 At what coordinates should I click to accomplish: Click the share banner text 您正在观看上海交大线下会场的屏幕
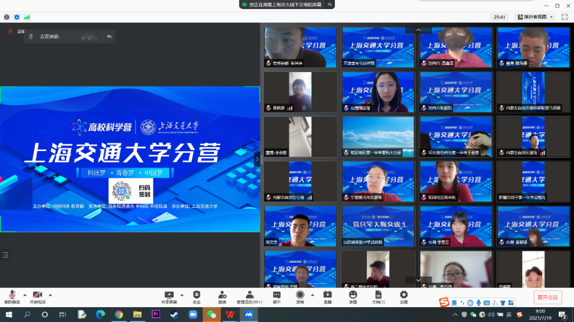click(285, 5)
